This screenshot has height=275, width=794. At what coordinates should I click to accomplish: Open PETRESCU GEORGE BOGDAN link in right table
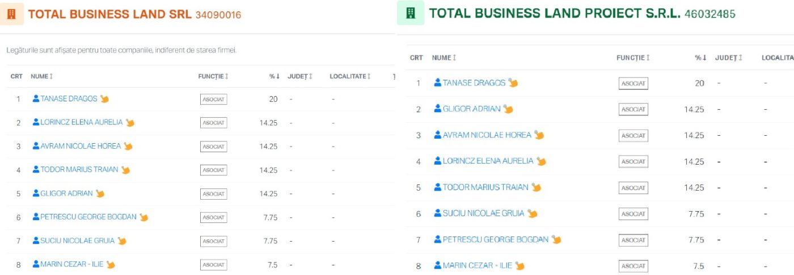pyautogui.click(x=496, y=239)
